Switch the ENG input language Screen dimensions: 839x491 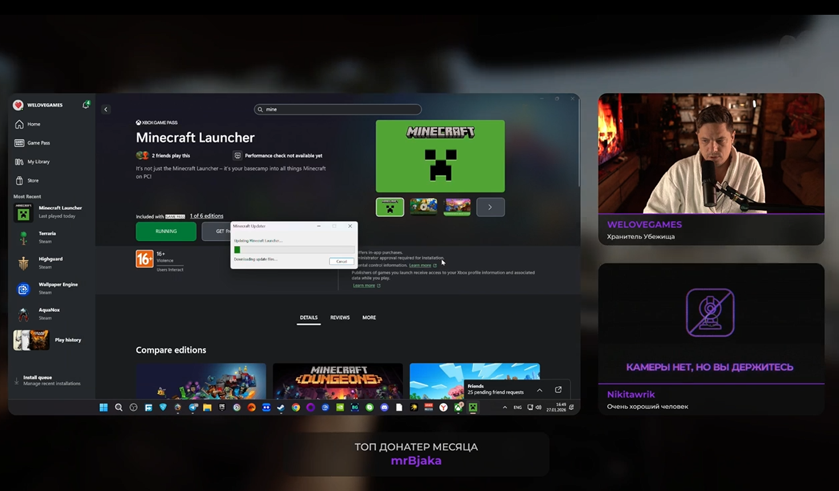pyautogui.click(x=517, y=407)
